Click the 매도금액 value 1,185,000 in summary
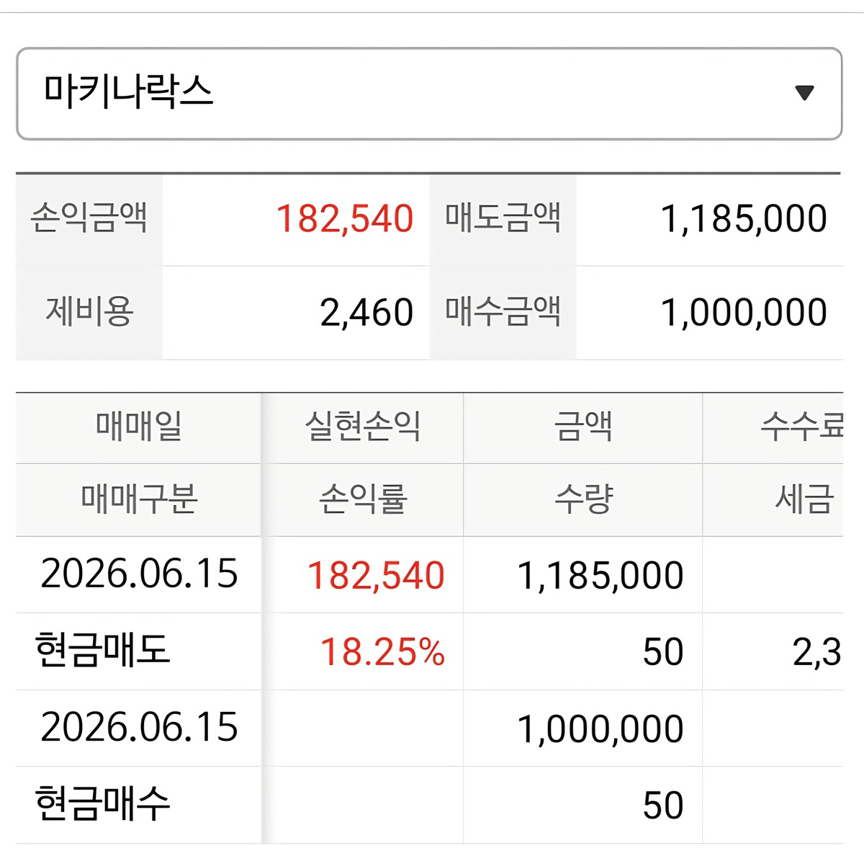Viewport: 864px width, 851px height. coord(744,219)
